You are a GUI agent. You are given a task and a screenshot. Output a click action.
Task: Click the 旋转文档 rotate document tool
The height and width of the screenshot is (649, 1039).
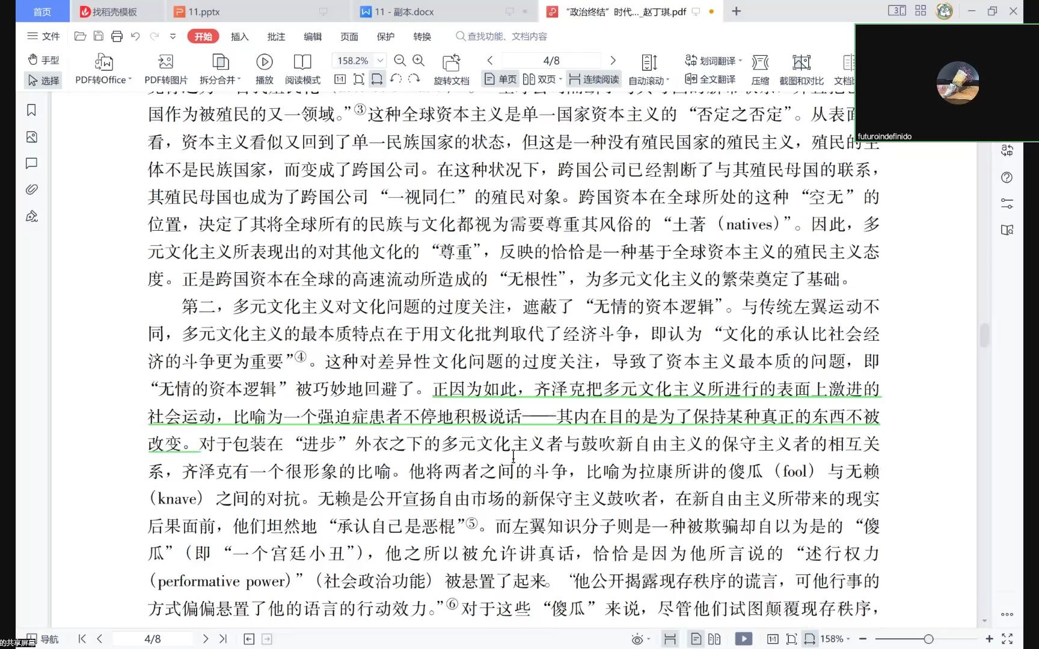pyautogui.click(x=452, y=69)
